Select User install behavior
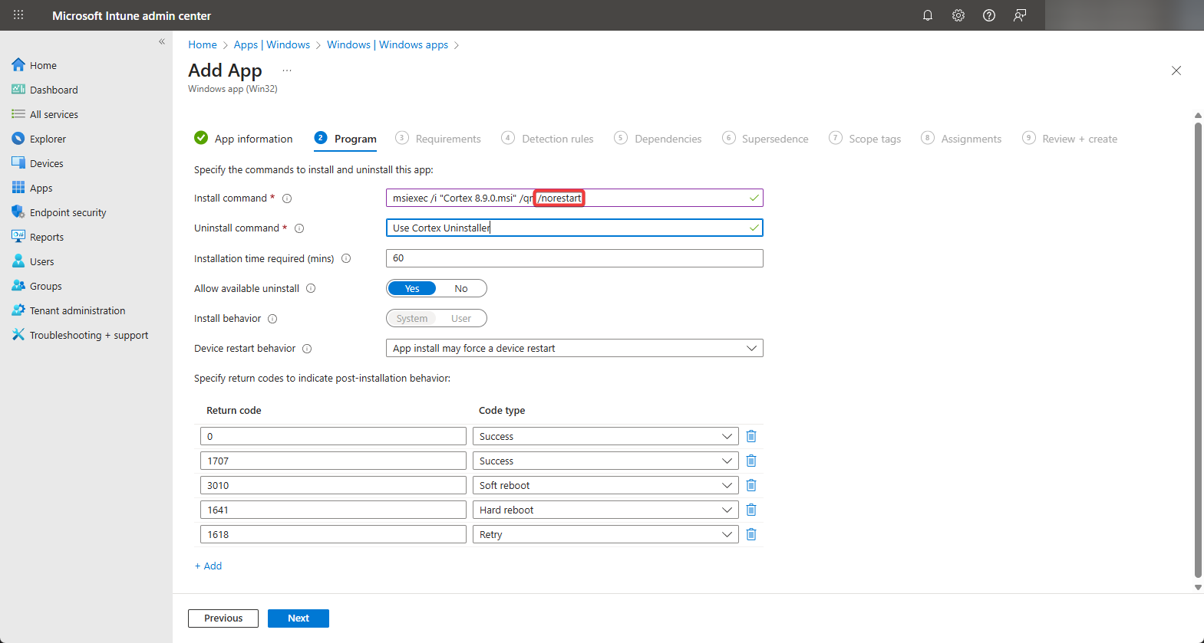 pos(461,318)
